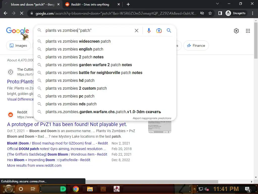View site info via padlock icon

[x=32, y=13]
